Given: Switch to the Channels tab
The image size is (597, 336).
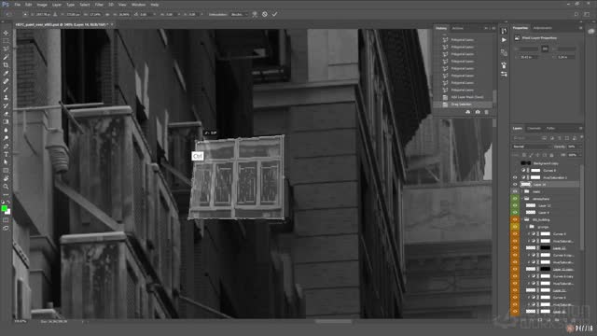Looking at the screenshot, I should [534, 129].
